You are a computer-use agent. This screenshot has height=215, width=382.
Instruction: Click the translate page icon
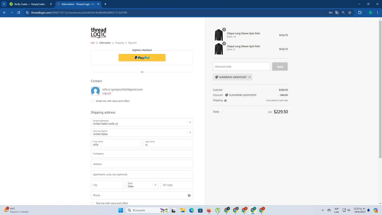pyautogui.click(x=337, y=12)
